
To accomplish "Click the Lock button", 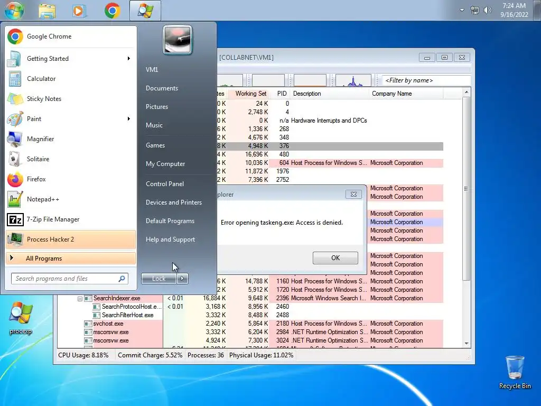I will point(159,279).
